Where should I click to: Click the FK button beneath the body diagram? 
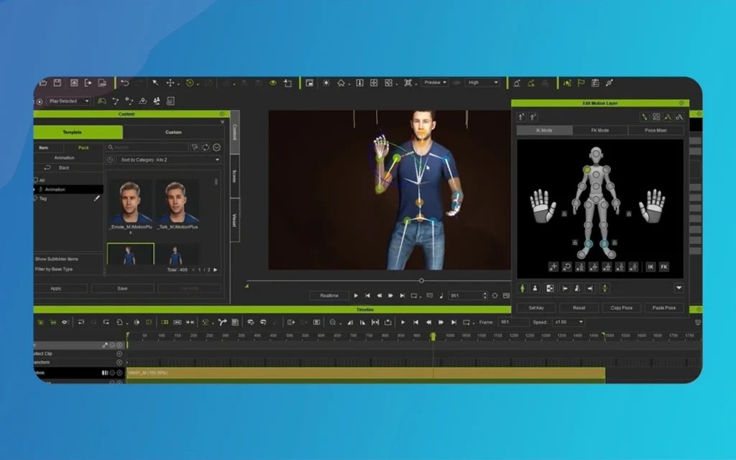pyautogui.click(x=663, y=265)
